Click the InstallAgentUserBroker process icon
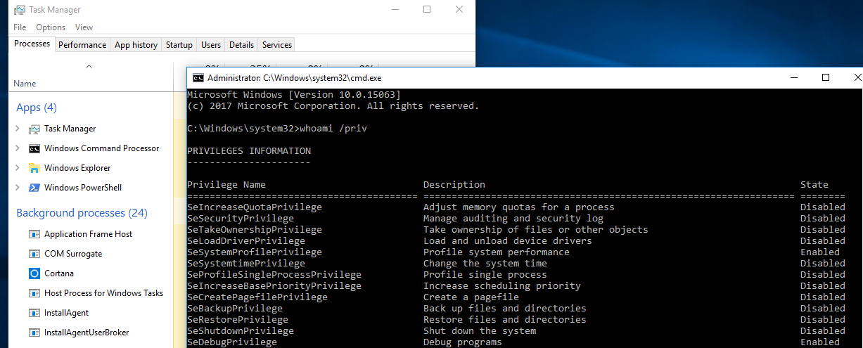This screenshot has height=348, width=863. click(34, 333)
